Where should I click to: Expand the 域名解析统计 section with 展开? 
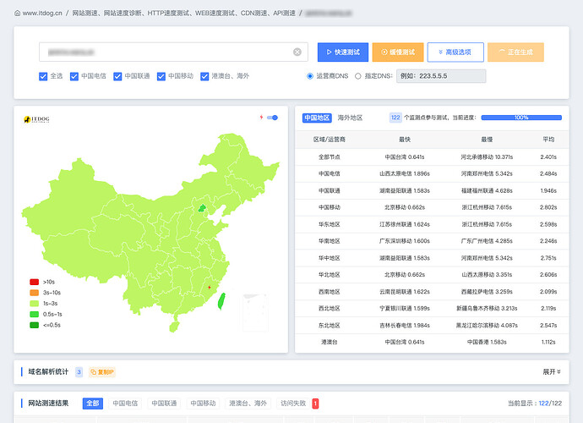coord(552,371)
